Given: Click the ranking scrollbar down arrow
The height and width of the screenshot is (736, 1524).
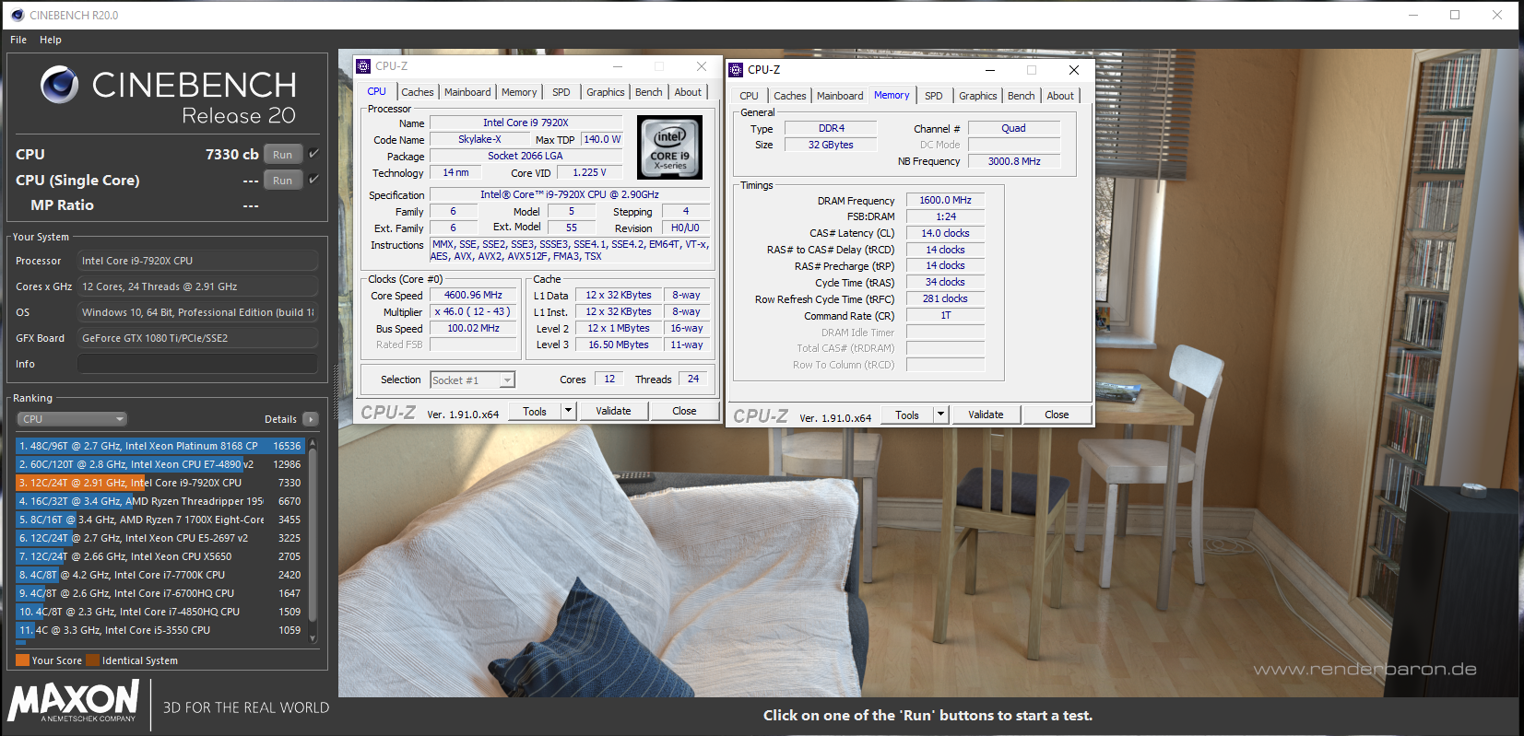Looking at the screenshot, I should pyautogui.click(x=313, y=637).
